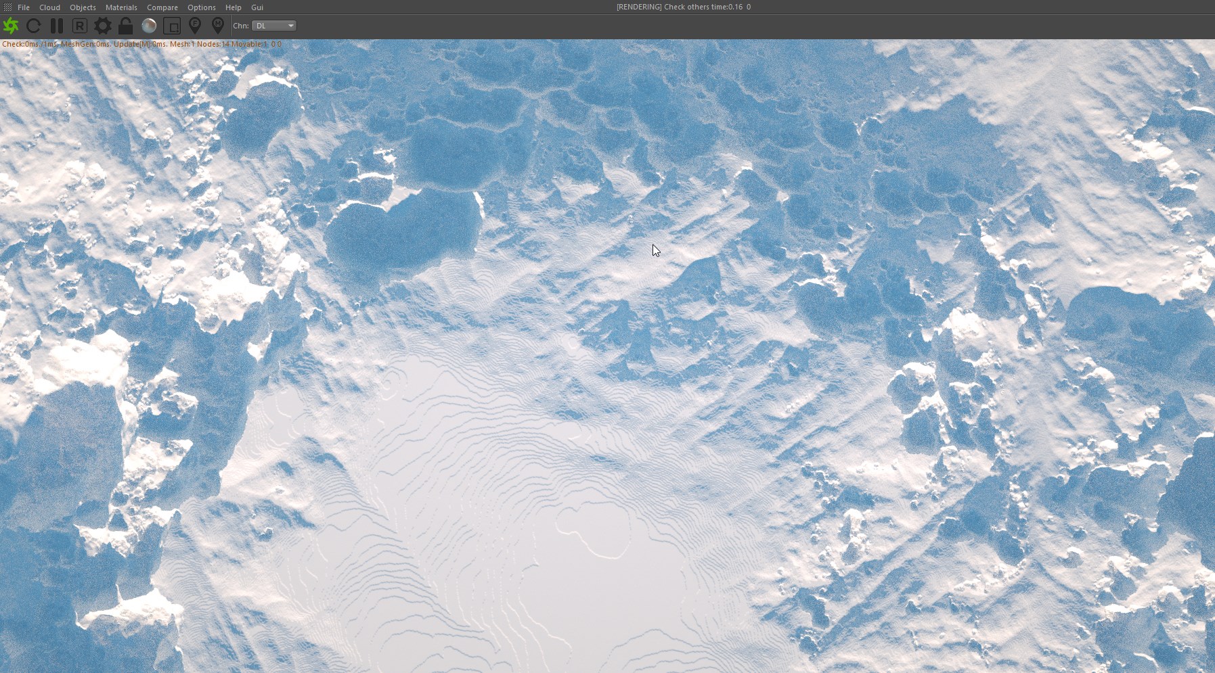Pause the live render
1215x673 pixels.
tap(57, 26)
